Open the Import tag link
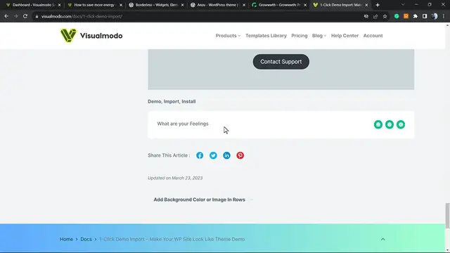Viewport: 450px width, 253px height. (x=172, y=101)
